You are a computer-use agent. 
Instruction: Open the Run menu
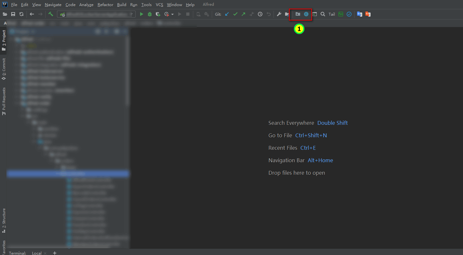click(134, 5)
